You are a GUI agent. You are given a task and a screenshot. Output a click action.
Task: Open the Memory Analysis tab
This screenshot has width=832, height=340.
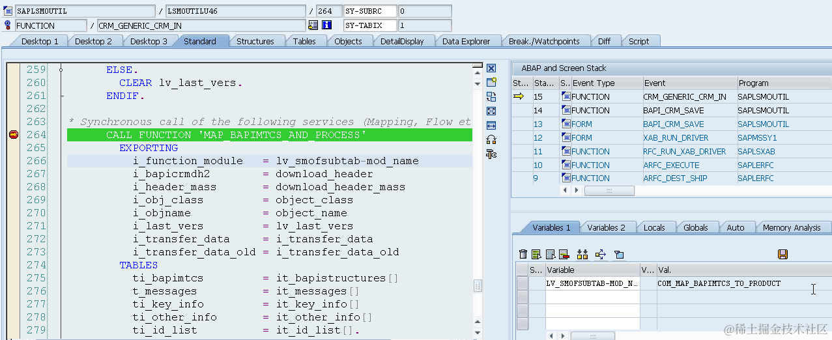coord(792,227)
